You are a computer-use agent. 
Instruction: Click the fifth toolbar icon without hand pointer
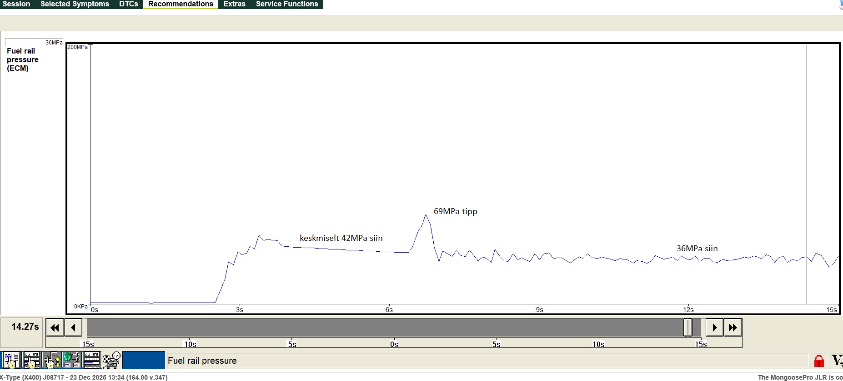91,360
